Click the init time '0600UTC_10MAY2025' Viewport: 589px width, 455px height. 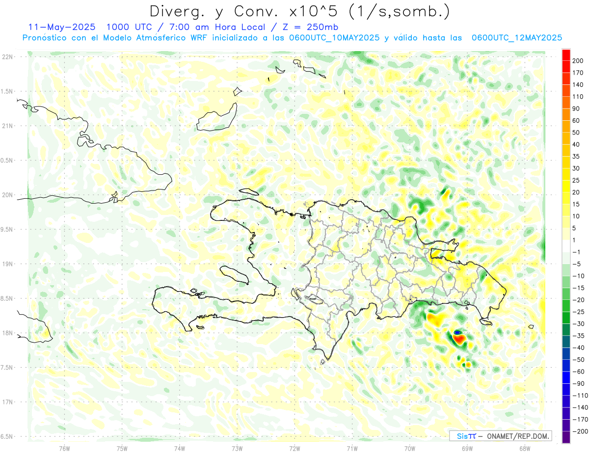(x=335, y=38)
